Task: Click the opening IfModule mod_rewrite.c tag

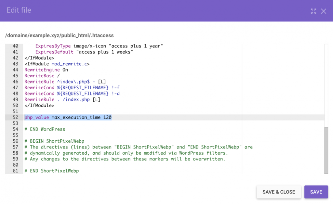Action: tap(57, 64)
